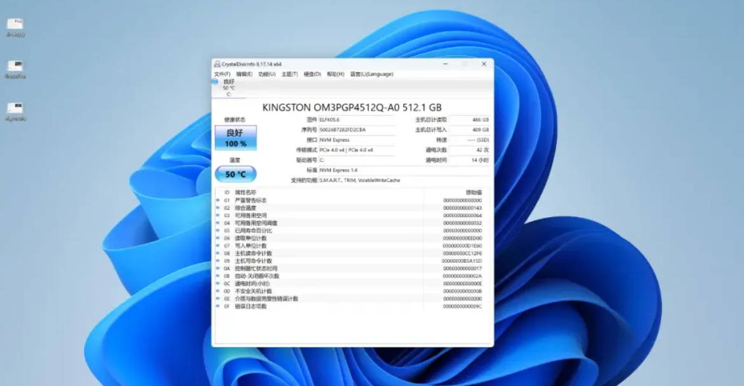Click the 转速 value ---- (SSD)
This screenshot has width=744, height=386.
[x=469, y=140]
